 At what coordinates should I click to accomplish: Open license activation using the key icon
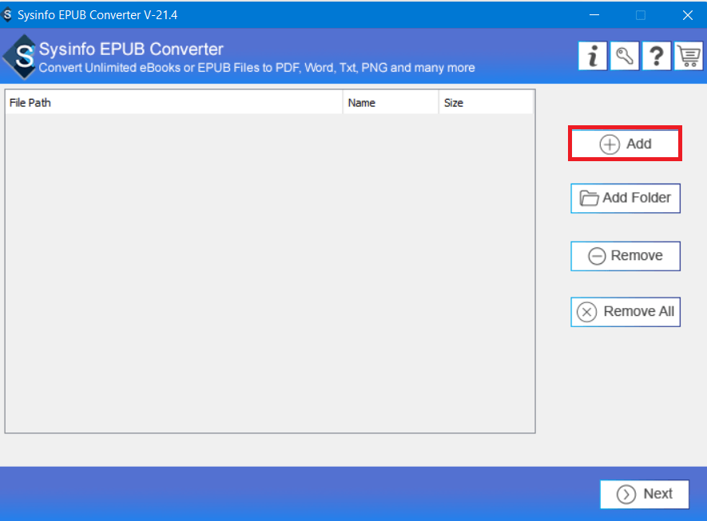(624, 55)
